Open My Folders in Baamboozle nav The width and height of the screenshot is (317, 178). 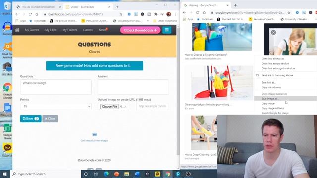(x=70, y=30)
